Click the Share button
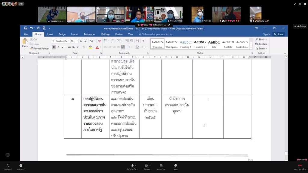The height and width of the screenshot is (173, 308). pyautogui.click(x=278, y=34)
